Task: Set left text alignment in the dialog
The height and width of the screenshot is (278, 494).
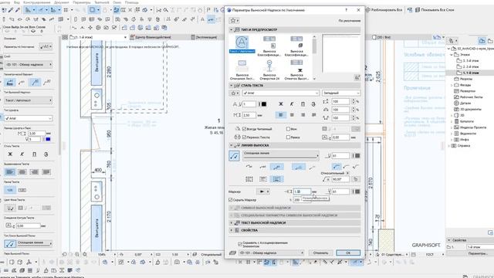Action: pyautogui.click(x=281, y=115)
